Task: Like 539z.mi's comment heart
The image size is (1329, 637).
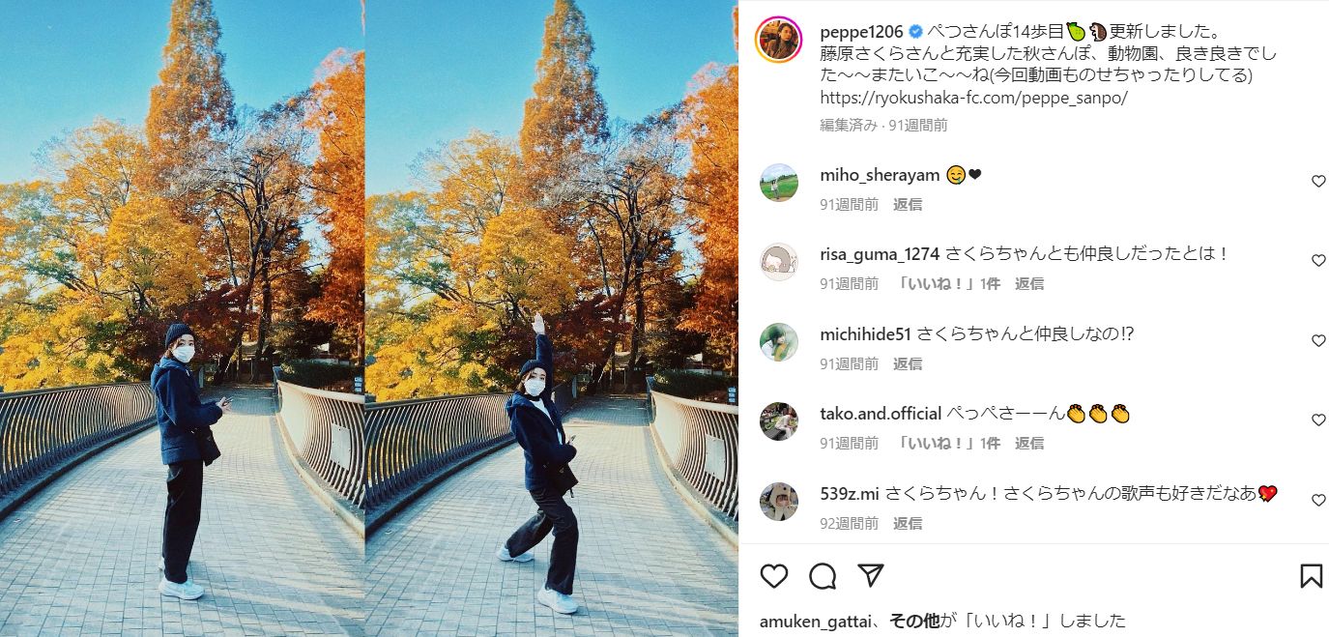Action: 1318,500
